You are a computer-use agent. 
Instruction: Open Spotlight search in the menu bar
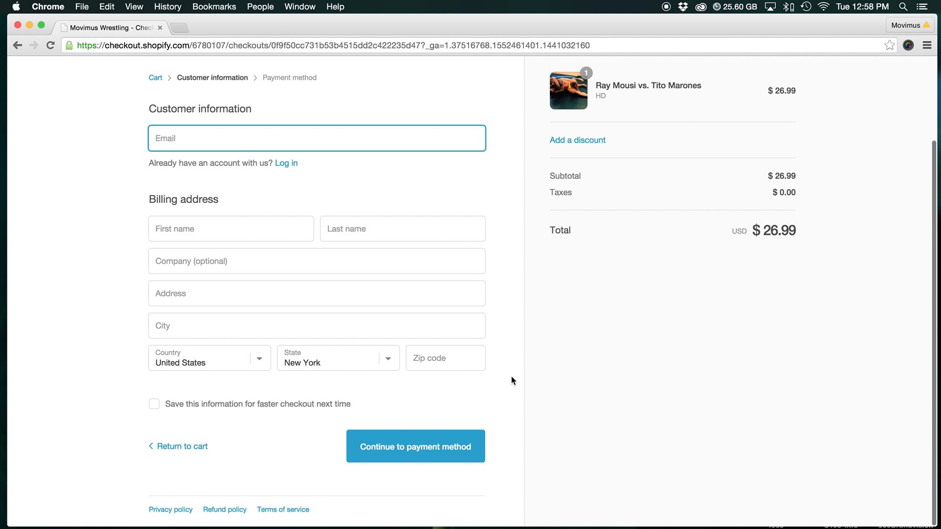click(903, 6)
